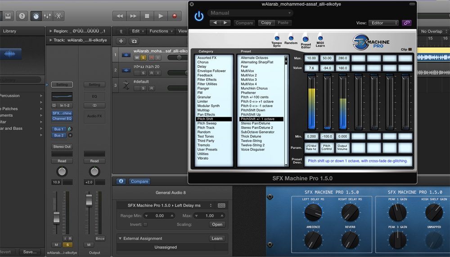The height and width of the screenshot is (257, 450).
Task: Open the inbox tray icon in toolbar
Action: (8, 16)
